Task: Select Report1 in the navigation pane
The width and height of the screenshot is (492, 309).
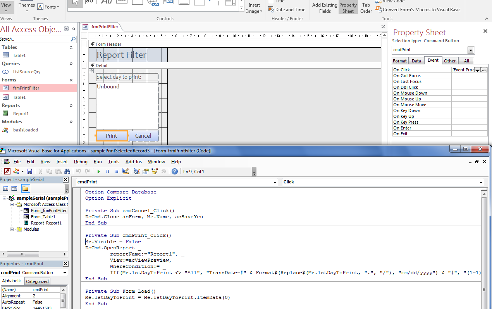Action: pyautogui.click(x=21, y=114)
